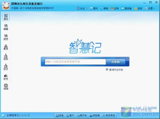This screenshot has height=119, width=160.
Task: Toggle the 查询行业价格 checkbox
Action: pyautogui.click(x=107, y=70)
